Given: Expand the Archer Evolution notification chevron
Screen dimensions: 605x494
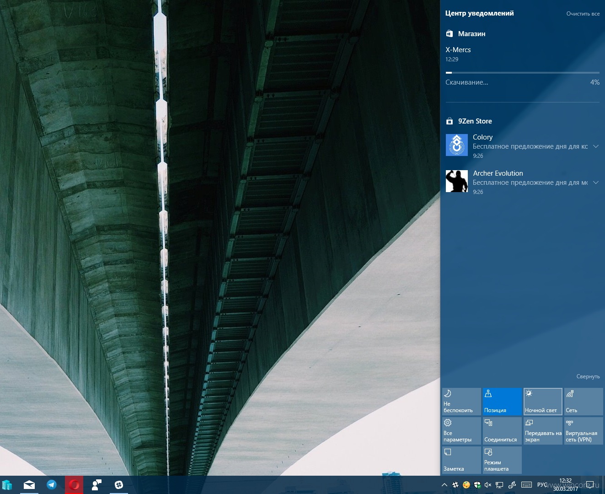Looking at the screenshot, I should [x=596, y=183].
